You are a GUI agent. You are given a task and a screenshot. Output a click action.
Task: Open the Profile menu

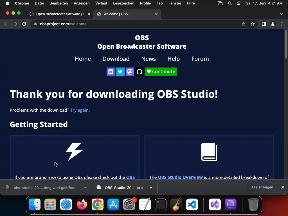pos(145,3)
